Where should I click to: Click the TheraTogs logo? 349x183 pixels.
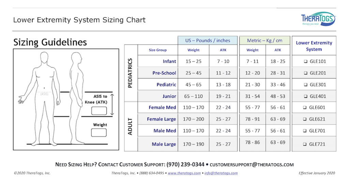click(318, 19)
